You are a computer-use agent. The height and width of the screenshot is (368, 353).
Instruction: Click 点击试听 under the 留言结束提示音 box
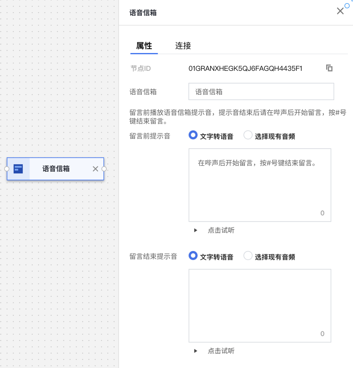(221, 351)
